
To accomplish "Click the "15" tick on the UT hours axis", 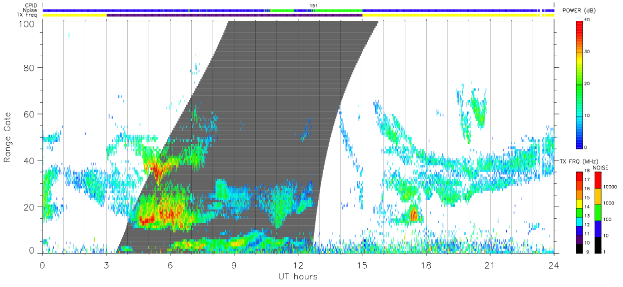I will [x=362, y=266].
